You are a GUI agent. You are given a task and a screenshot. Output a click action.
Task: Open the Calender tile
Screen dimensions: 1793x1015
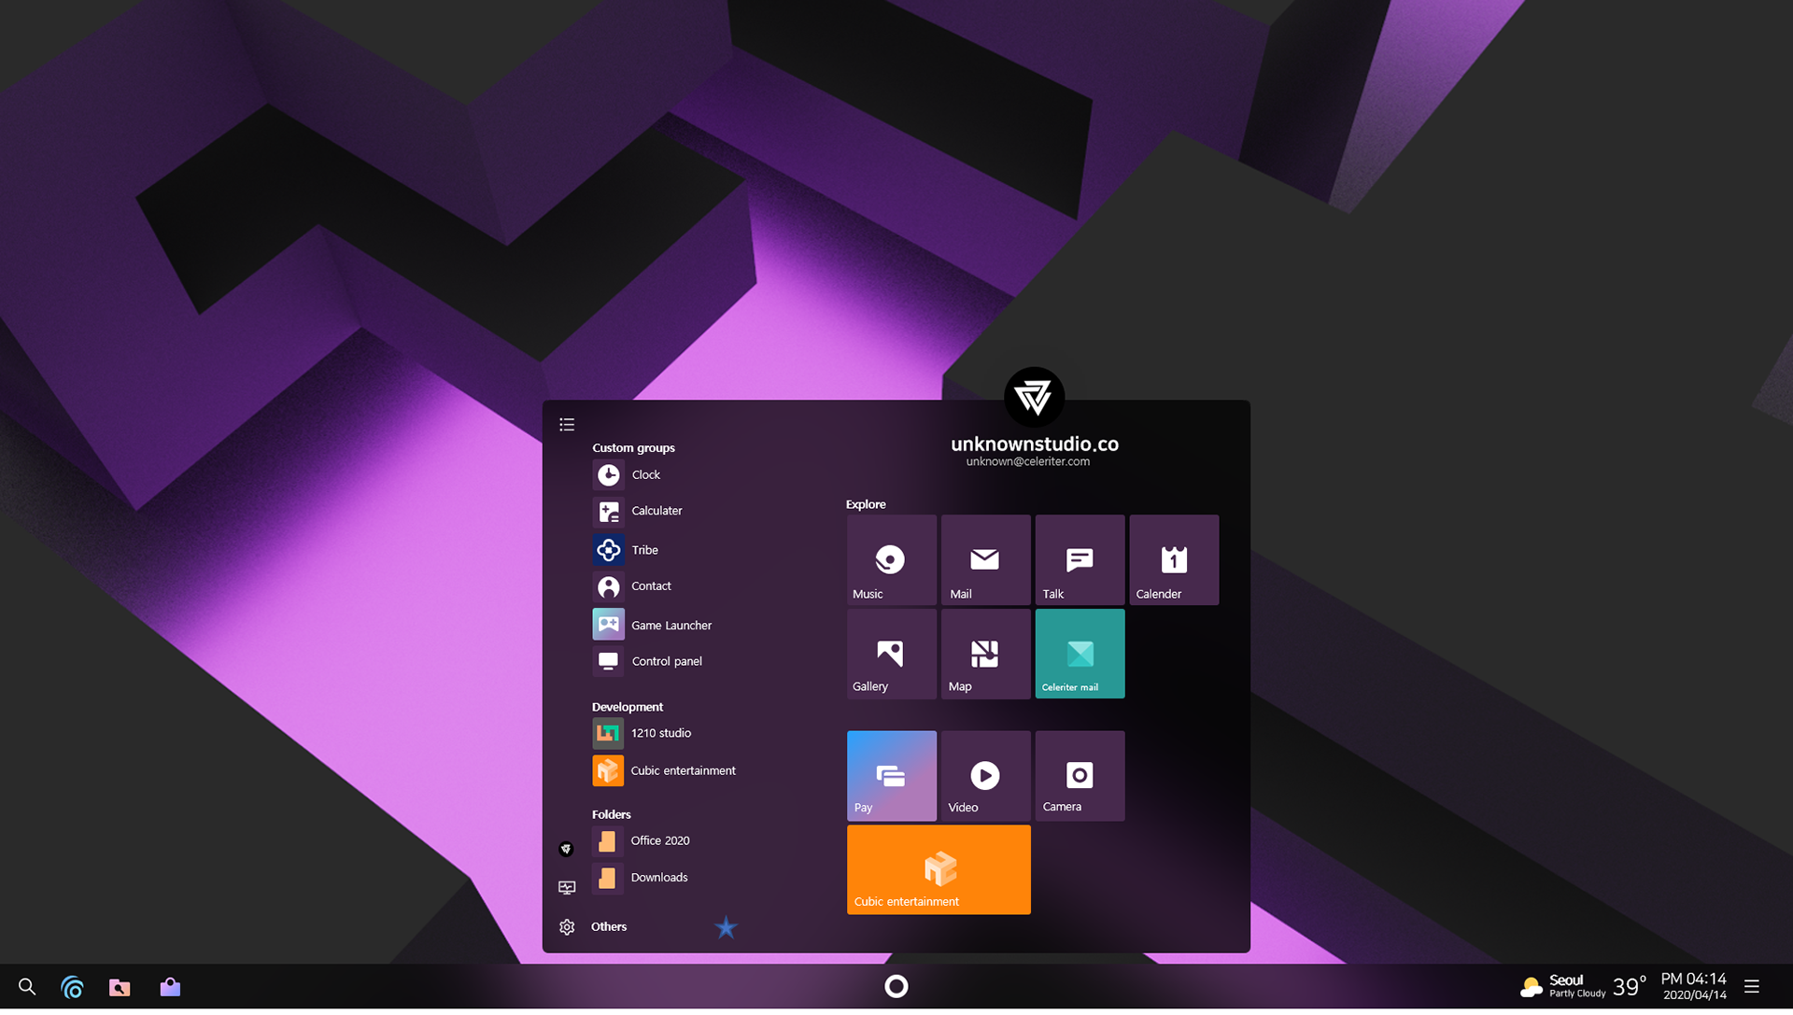(x=1174, y=559)
